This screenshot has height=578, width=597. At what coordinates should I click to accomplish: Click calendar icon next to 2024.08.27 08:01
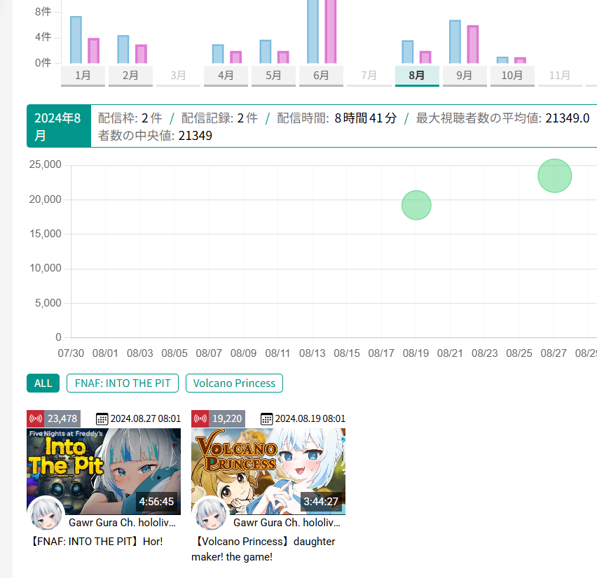102,419
